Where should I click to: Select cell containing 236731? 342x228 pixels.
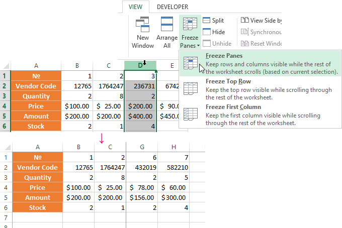140,86
